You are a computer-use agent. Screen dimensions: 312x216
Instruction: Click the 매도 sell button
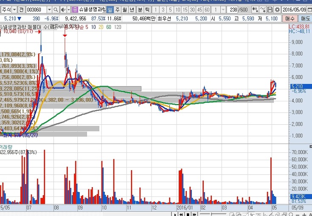tap(306, 19)
